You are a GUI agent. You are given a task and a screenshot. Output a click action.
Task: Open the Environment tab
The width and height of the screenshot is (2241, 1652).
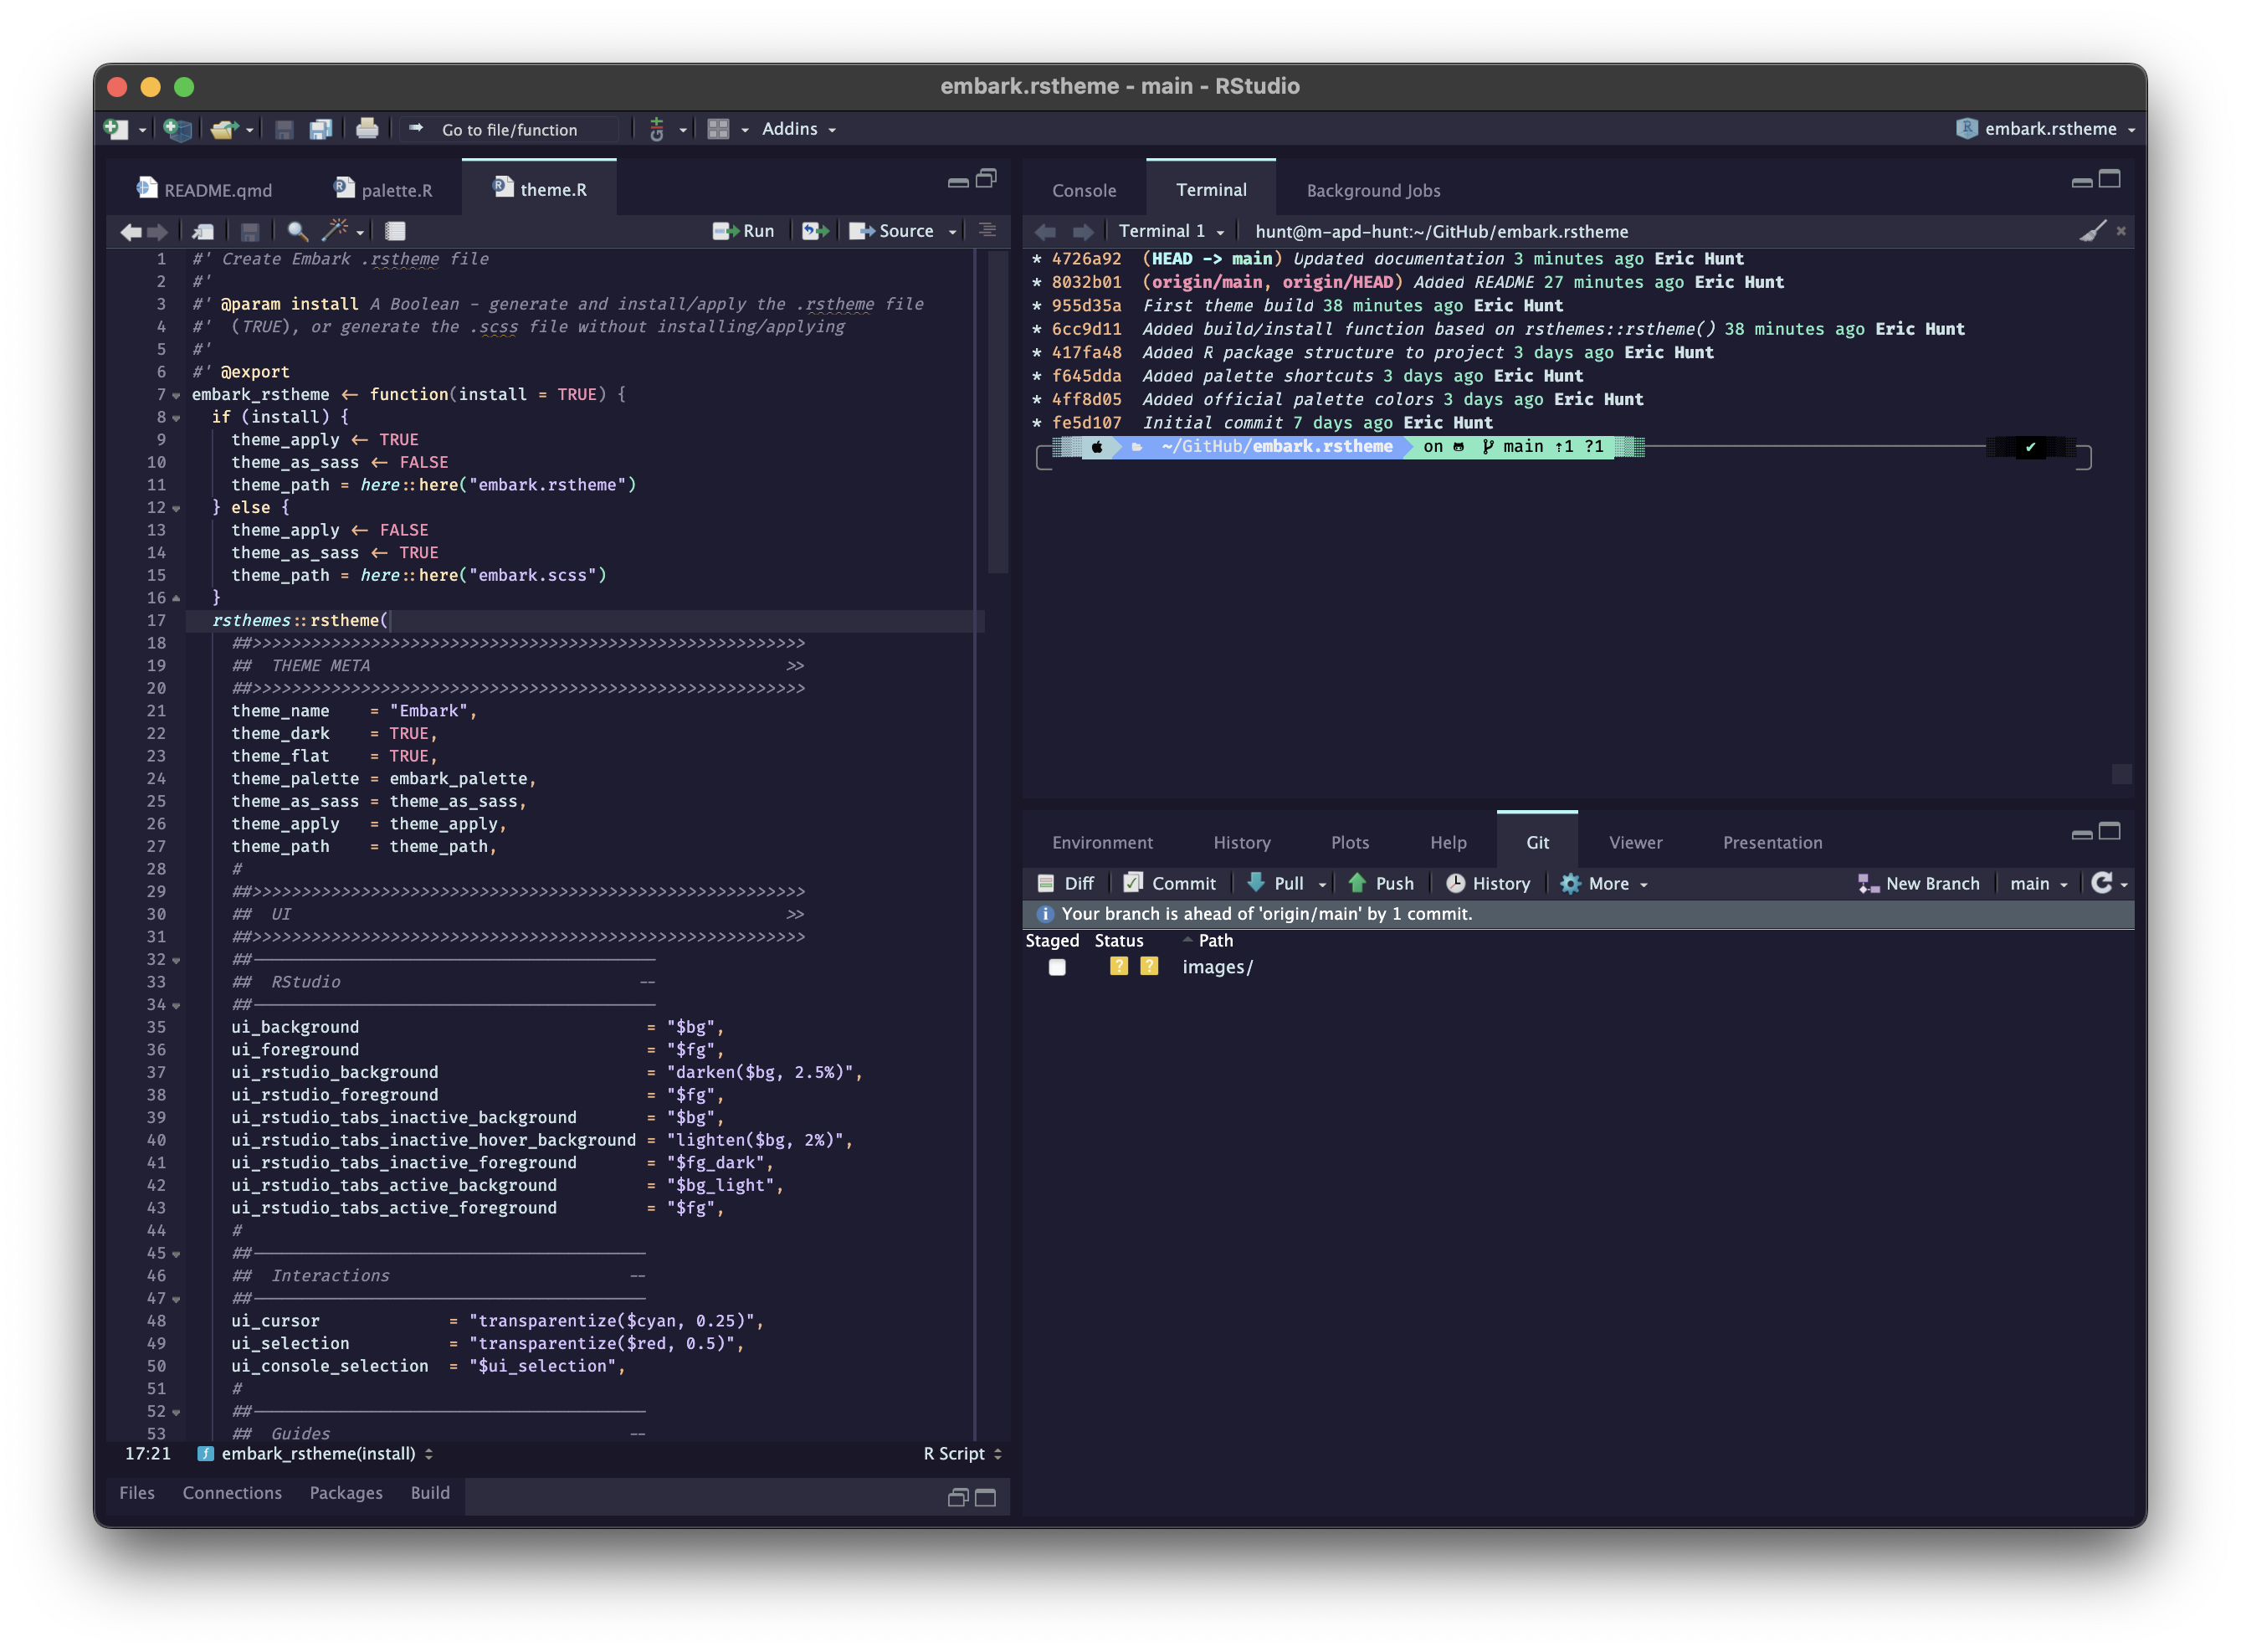pyautogui.click(x=1101, y=843)
